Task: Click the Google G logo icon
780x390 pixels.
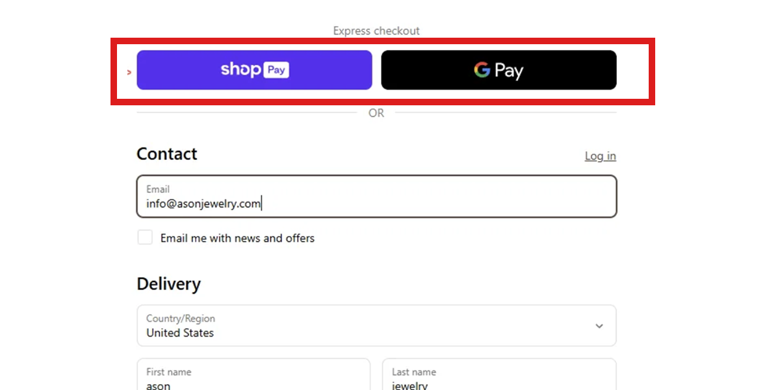Action: pyautogui.click(x=482, y=70)
